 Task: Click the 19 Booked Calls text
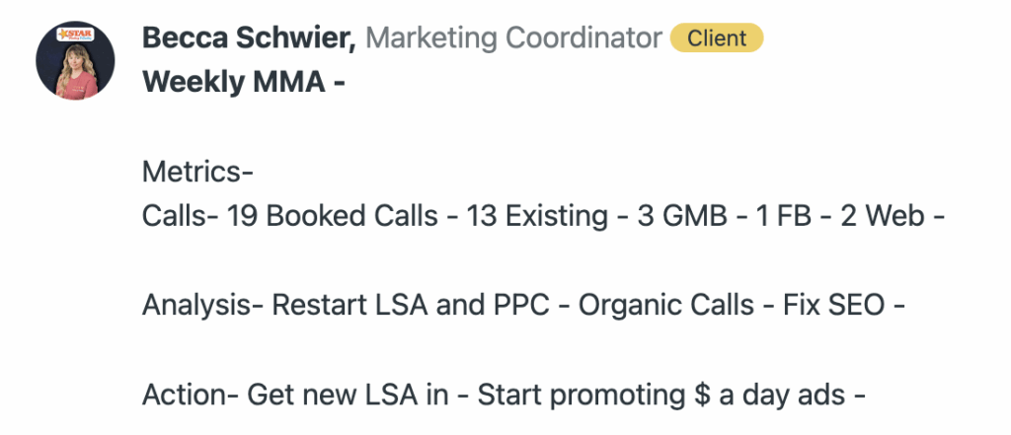point(332,216)
